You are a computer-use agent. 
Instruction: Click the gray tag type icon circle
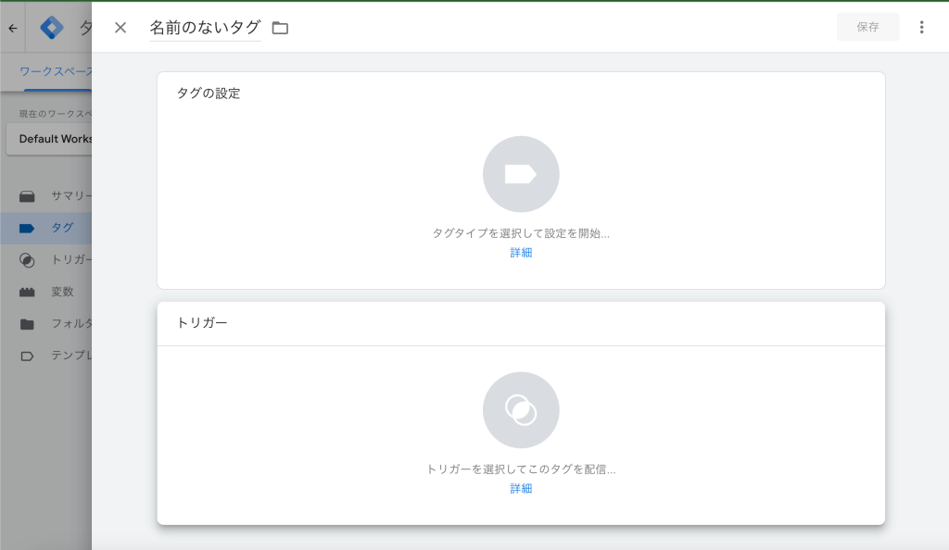(x=521, y=174)
